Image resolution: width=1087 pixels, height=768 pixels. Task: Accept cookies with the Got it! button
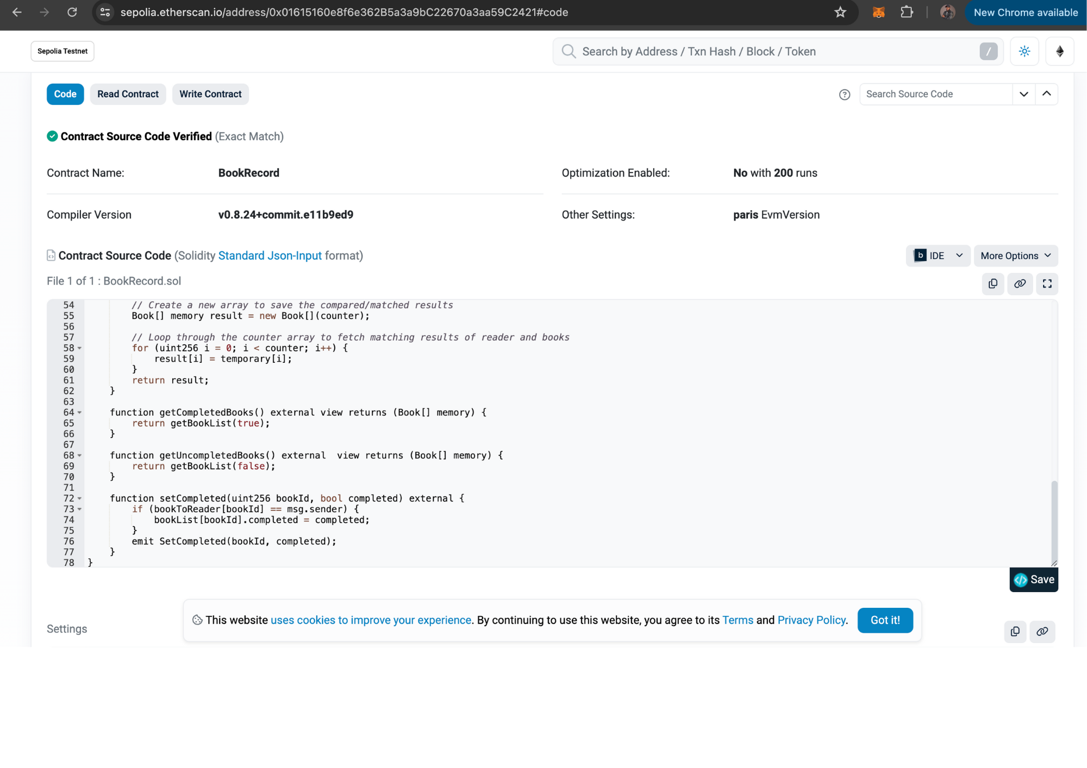[x=885, y=620]
